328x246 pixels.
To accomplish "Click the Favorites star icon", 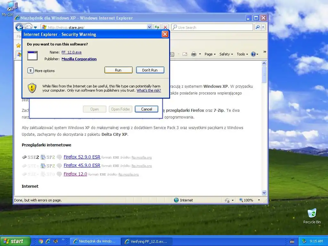I will tap(18, 45).
